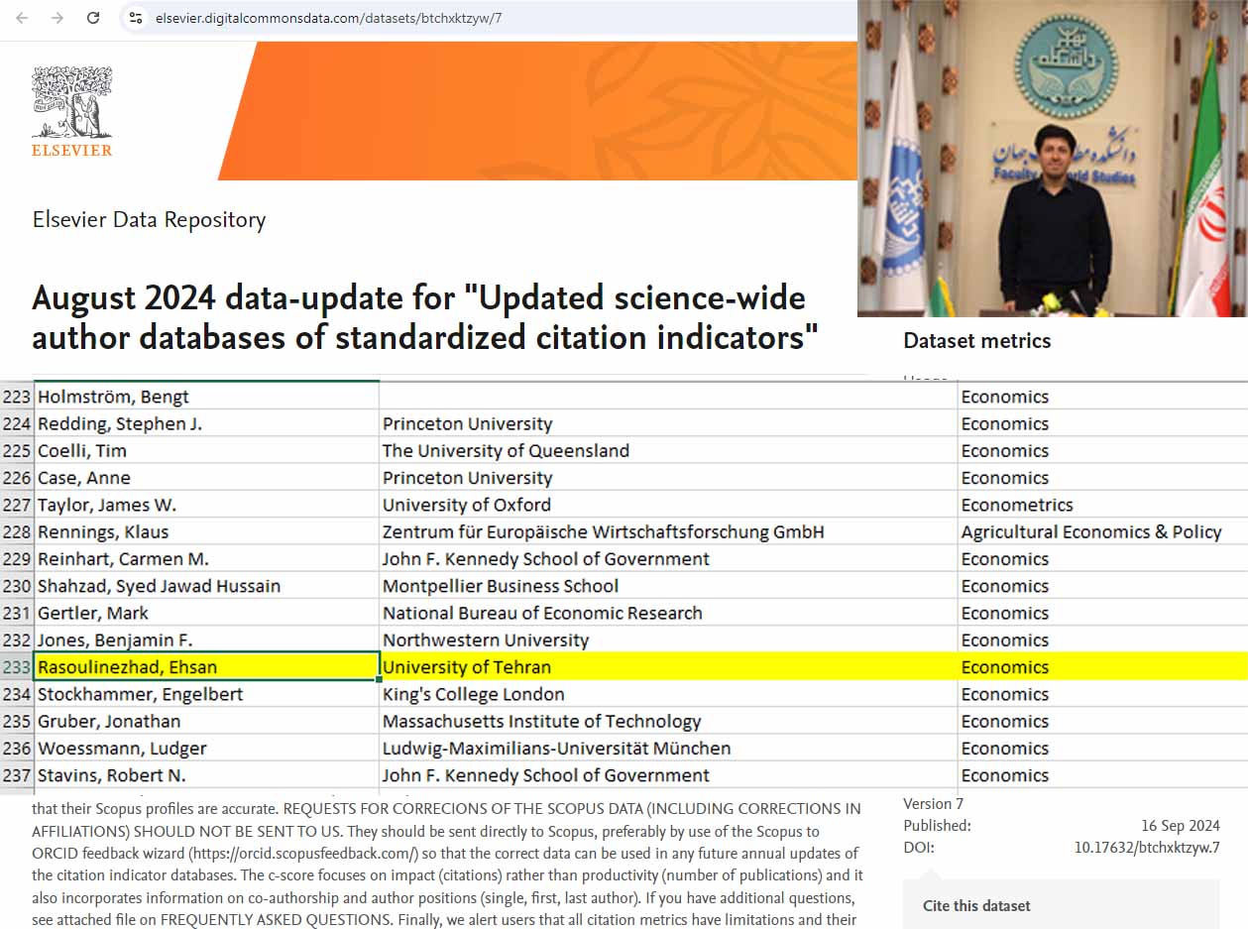This screenshot has width=1248, height=929.
Task: Select the cell Rennings, Klaus
Action: pyautogui.click(x=206, y=531)
